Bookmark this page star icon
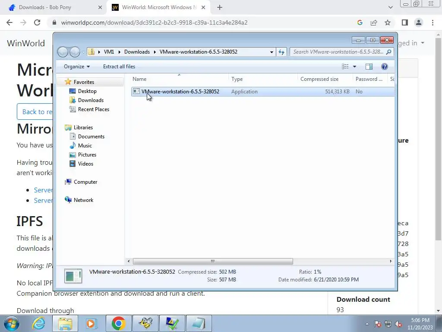442x332 pixels. coord(388,22)
